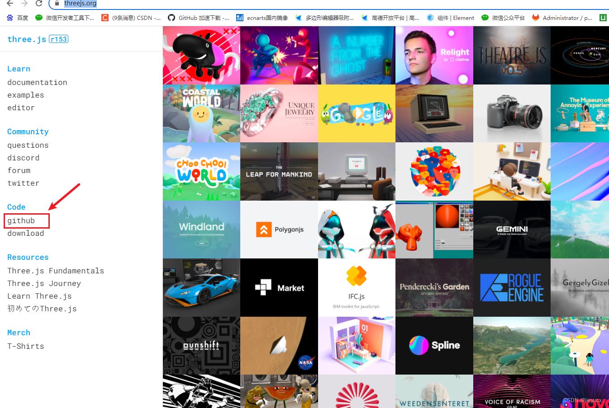
Task: Open the examples link
Action: tap(26, 95)
